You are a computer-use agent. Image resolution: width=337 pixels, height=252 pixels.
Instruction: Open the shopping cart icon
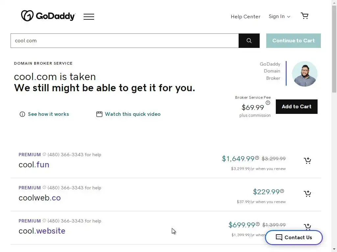point(305,16)
